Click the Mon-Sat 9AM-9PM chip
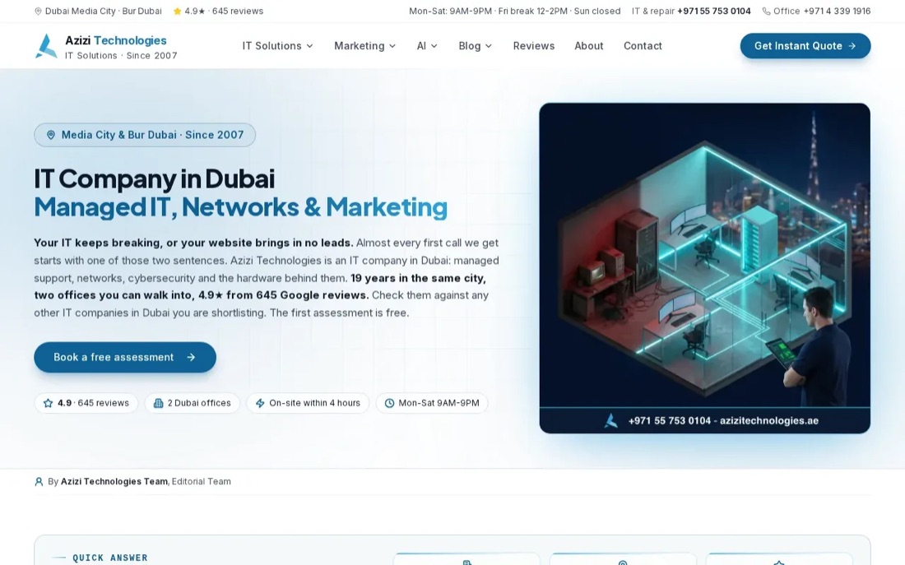Viewport: 905px width, 565px height. click(x=432, y=403)
